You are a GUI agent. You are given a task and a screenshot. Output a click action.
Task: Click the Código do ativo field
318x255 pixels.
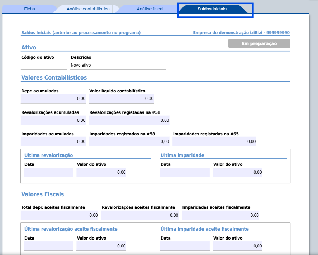coord(44,65)
